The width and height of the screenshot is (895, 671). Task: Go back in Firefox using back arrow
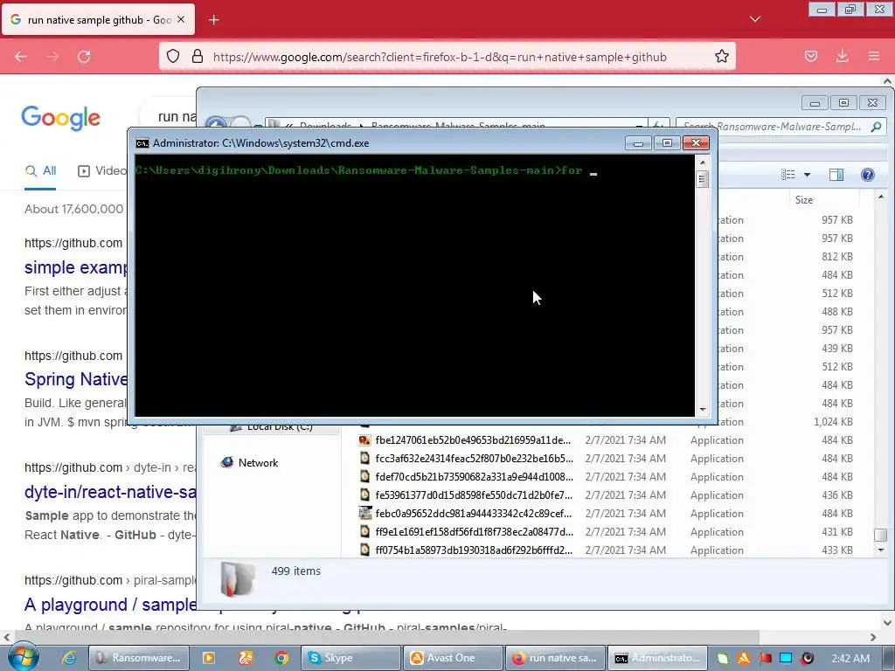[21, 57]
